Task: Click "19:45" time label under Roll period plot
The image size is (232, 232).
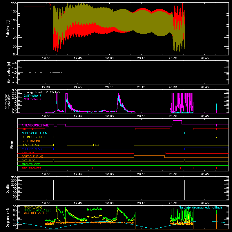Action: [78, 87]
